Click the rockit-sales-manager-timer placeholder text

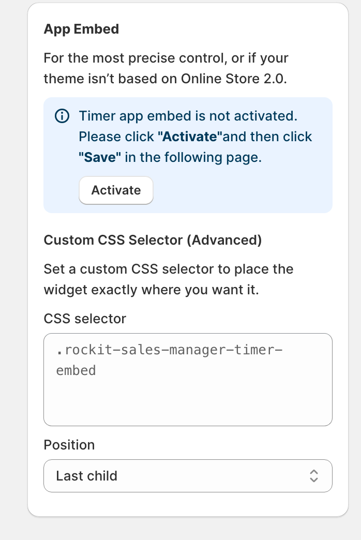[170, 350]
